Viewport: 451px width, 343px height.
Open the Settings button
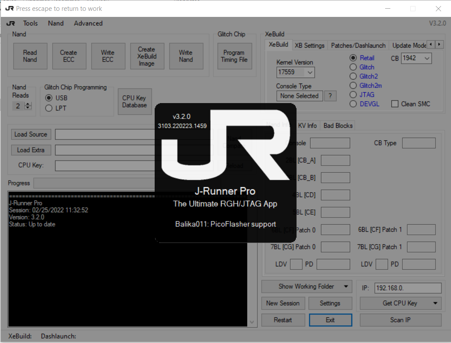[330, 303]
